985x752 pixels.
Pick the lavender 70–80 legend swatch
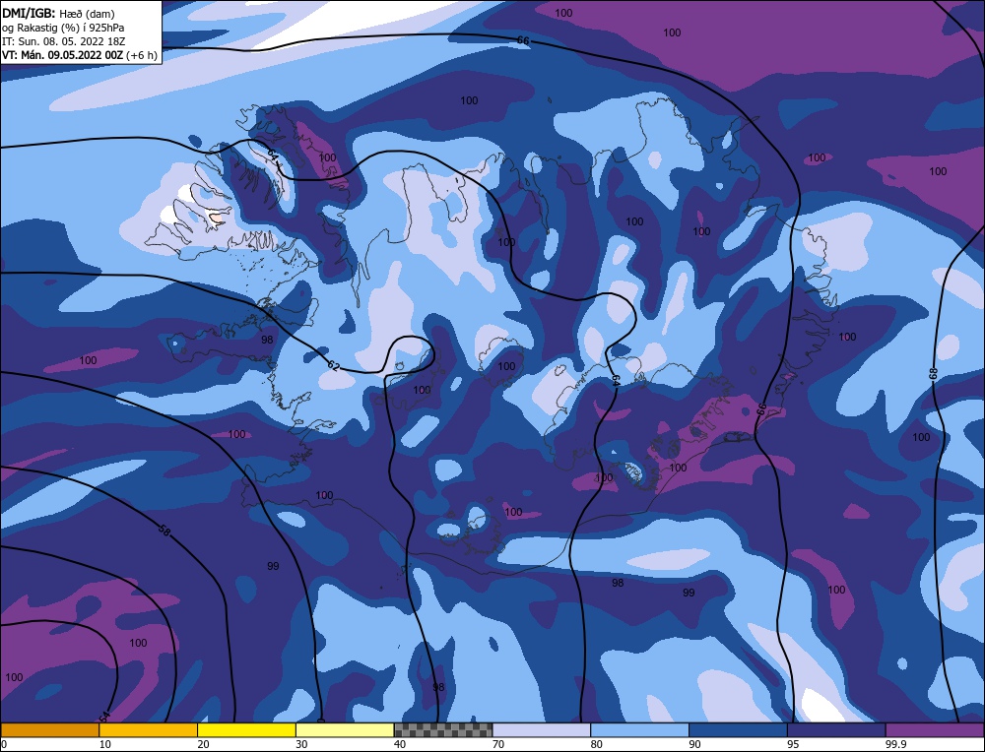542,729
